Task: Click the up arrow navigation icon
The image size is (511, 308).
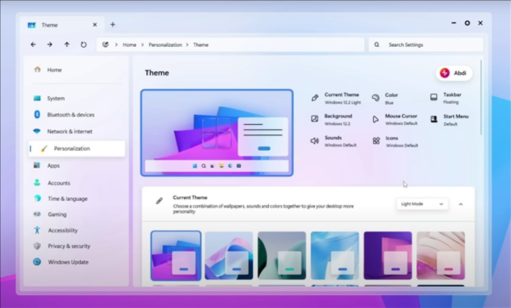Action: tap(67, 44)
